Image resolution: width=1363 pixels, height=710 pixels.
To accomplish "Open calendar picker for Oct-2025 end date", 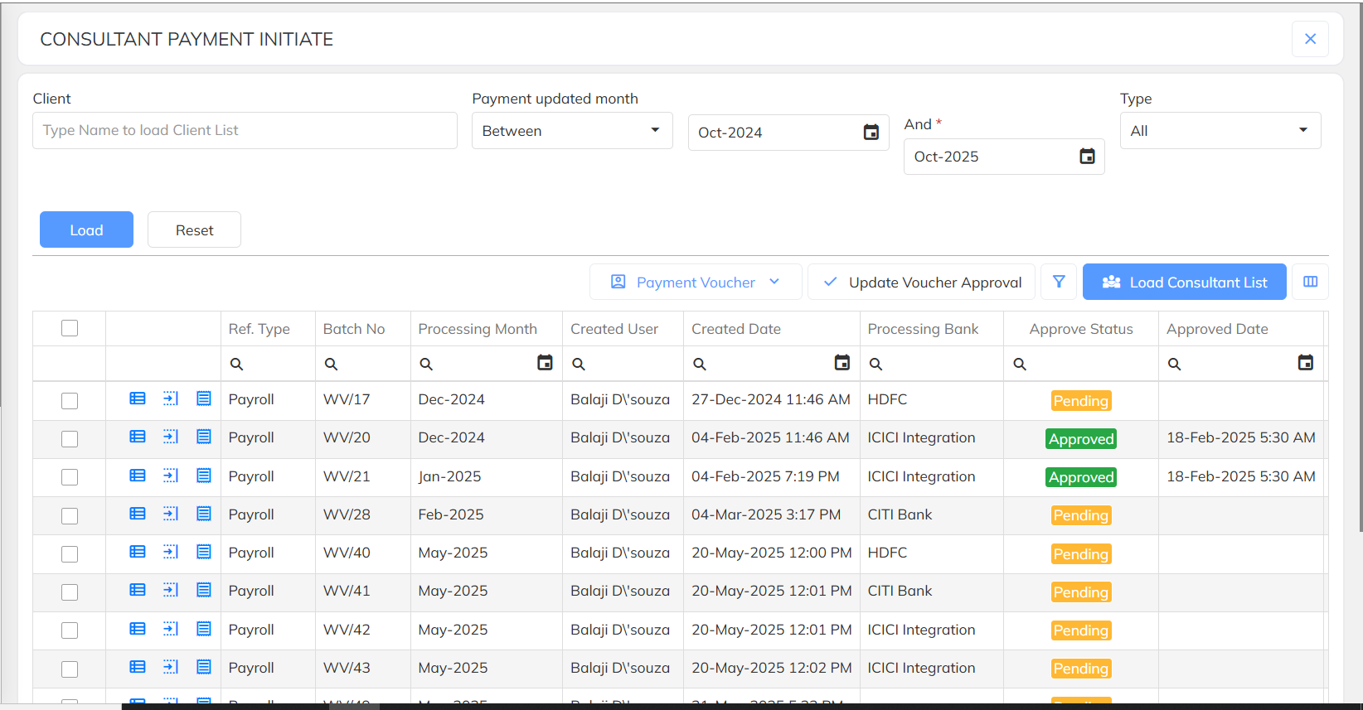I will [x=1086, y=157].
